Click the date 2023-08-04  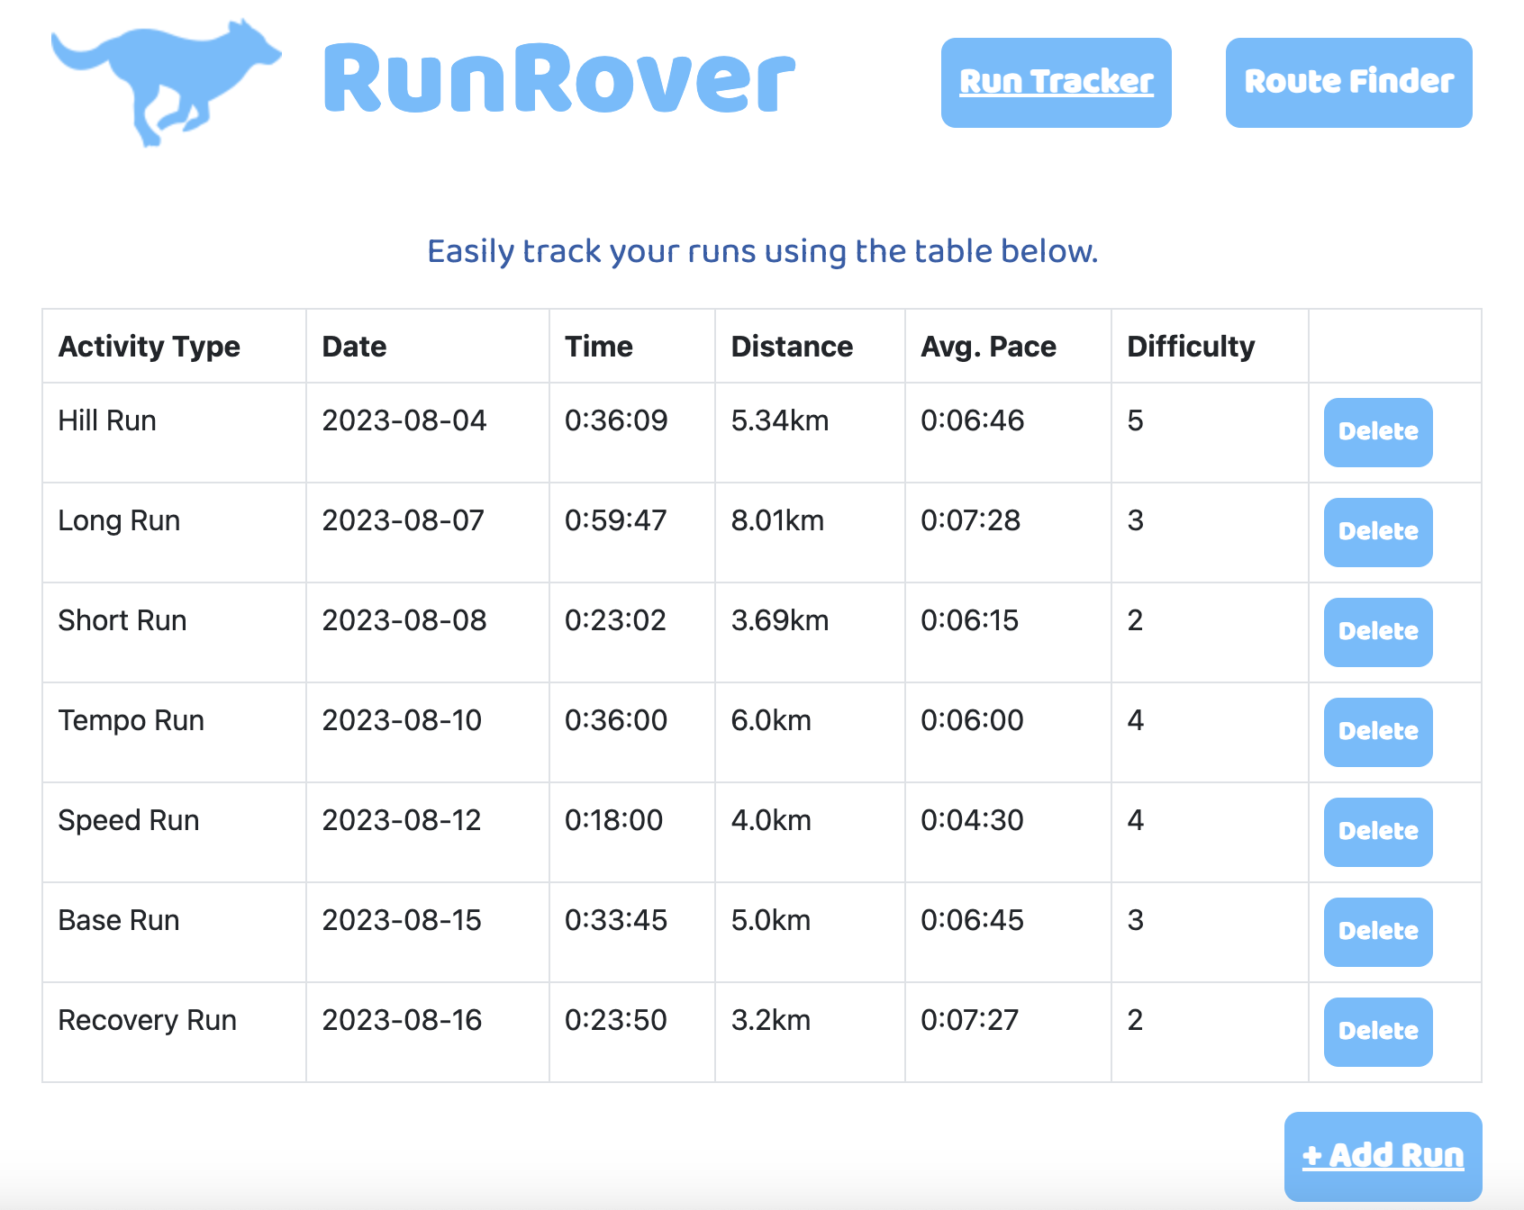coord(404,420)
